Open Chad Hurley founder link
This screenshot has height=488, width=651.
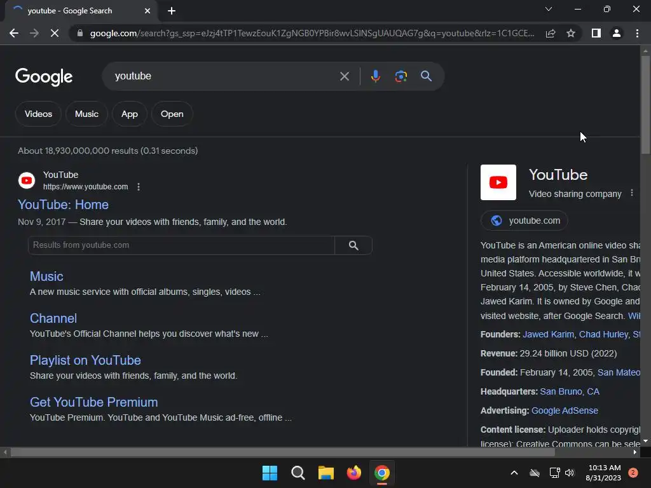tap(603, 334)
